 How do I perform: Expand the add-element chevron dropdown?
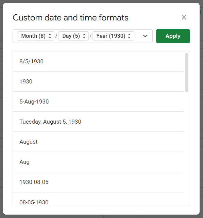point(145,36)
